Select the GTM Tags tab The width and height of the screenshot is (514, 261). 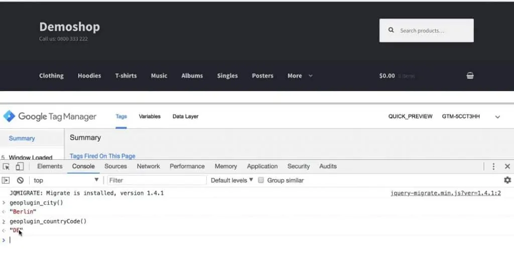point(121,116)
